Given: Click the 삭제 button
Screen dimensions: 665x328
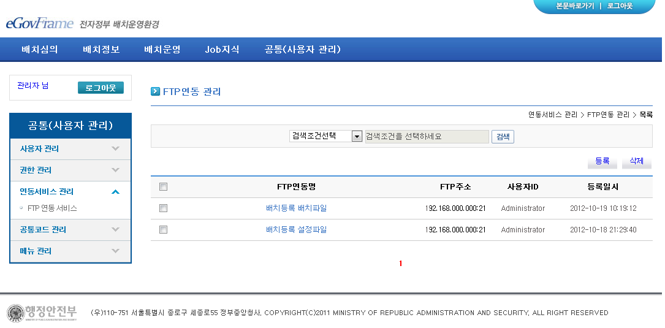Looking at the screenshot, I should point(636,161).
